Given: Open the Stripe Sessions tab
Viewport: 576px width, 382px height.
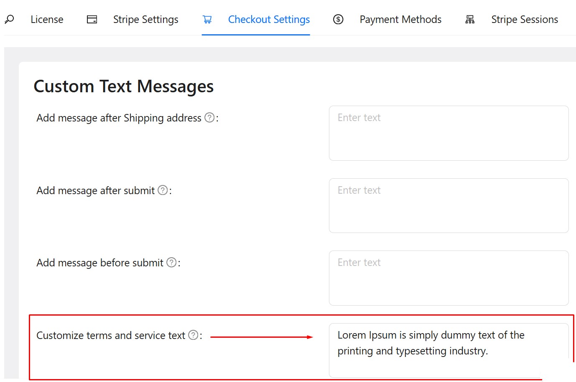Looking at the screenshot, I should [x=525, y=19].
